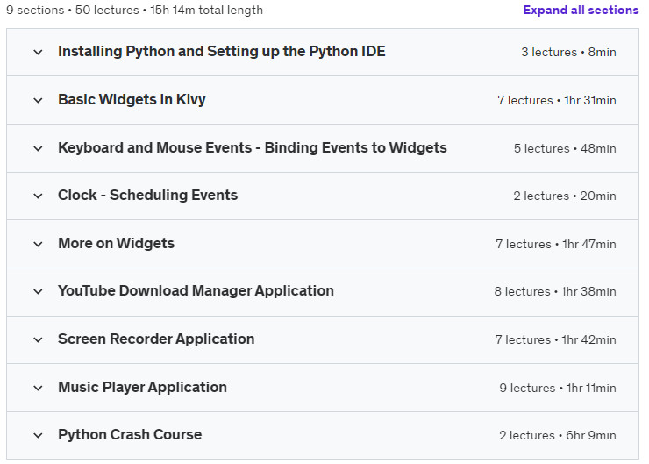Click Screen Recorder Application title
The height and width of the screenshot is (464, 649).
(x=156, y=339)
